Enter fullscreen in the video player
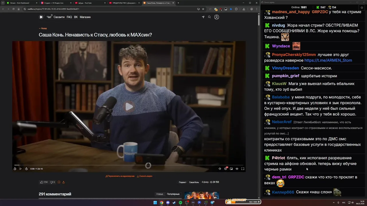Viewport: 367px width, 206px height. pos(243,169)
